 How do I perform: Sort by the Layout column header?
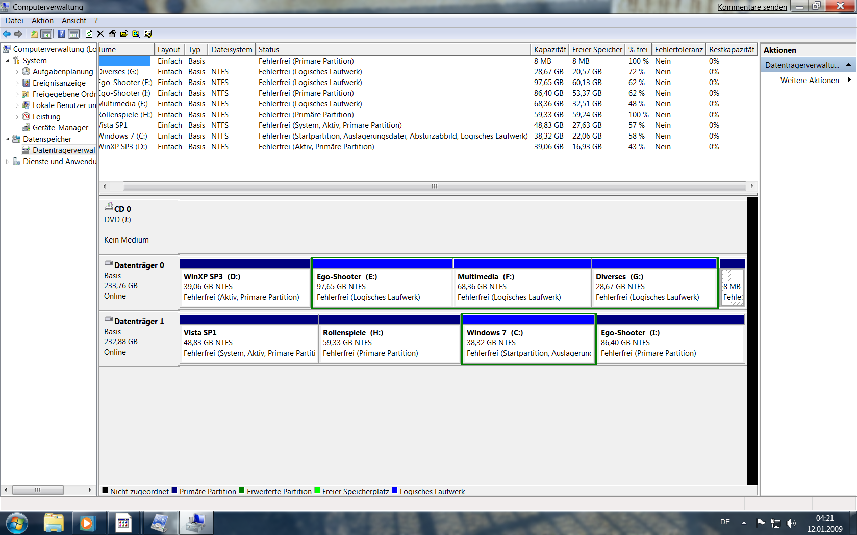169,49
